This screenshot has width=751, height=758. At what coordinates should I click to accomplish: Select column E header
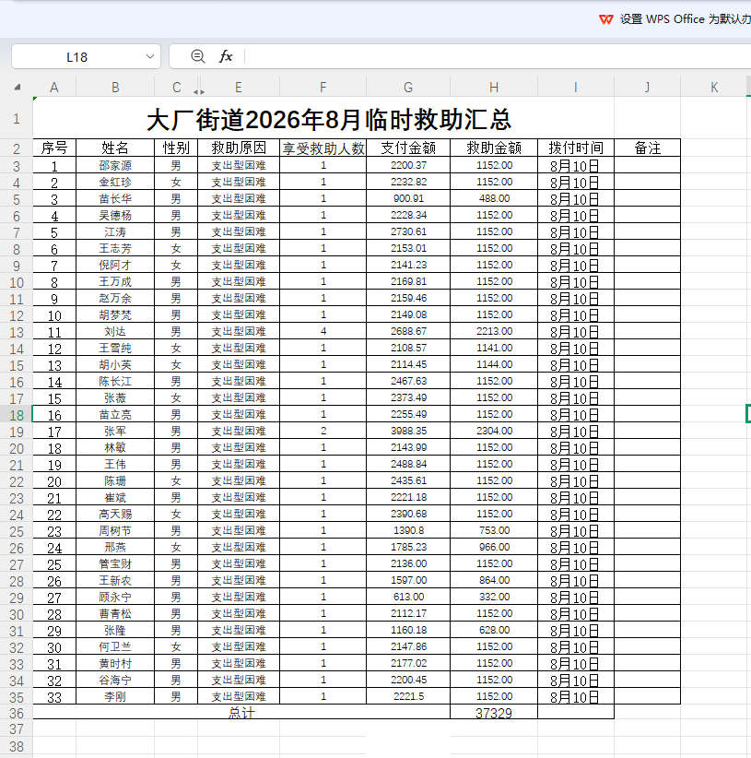239,88
